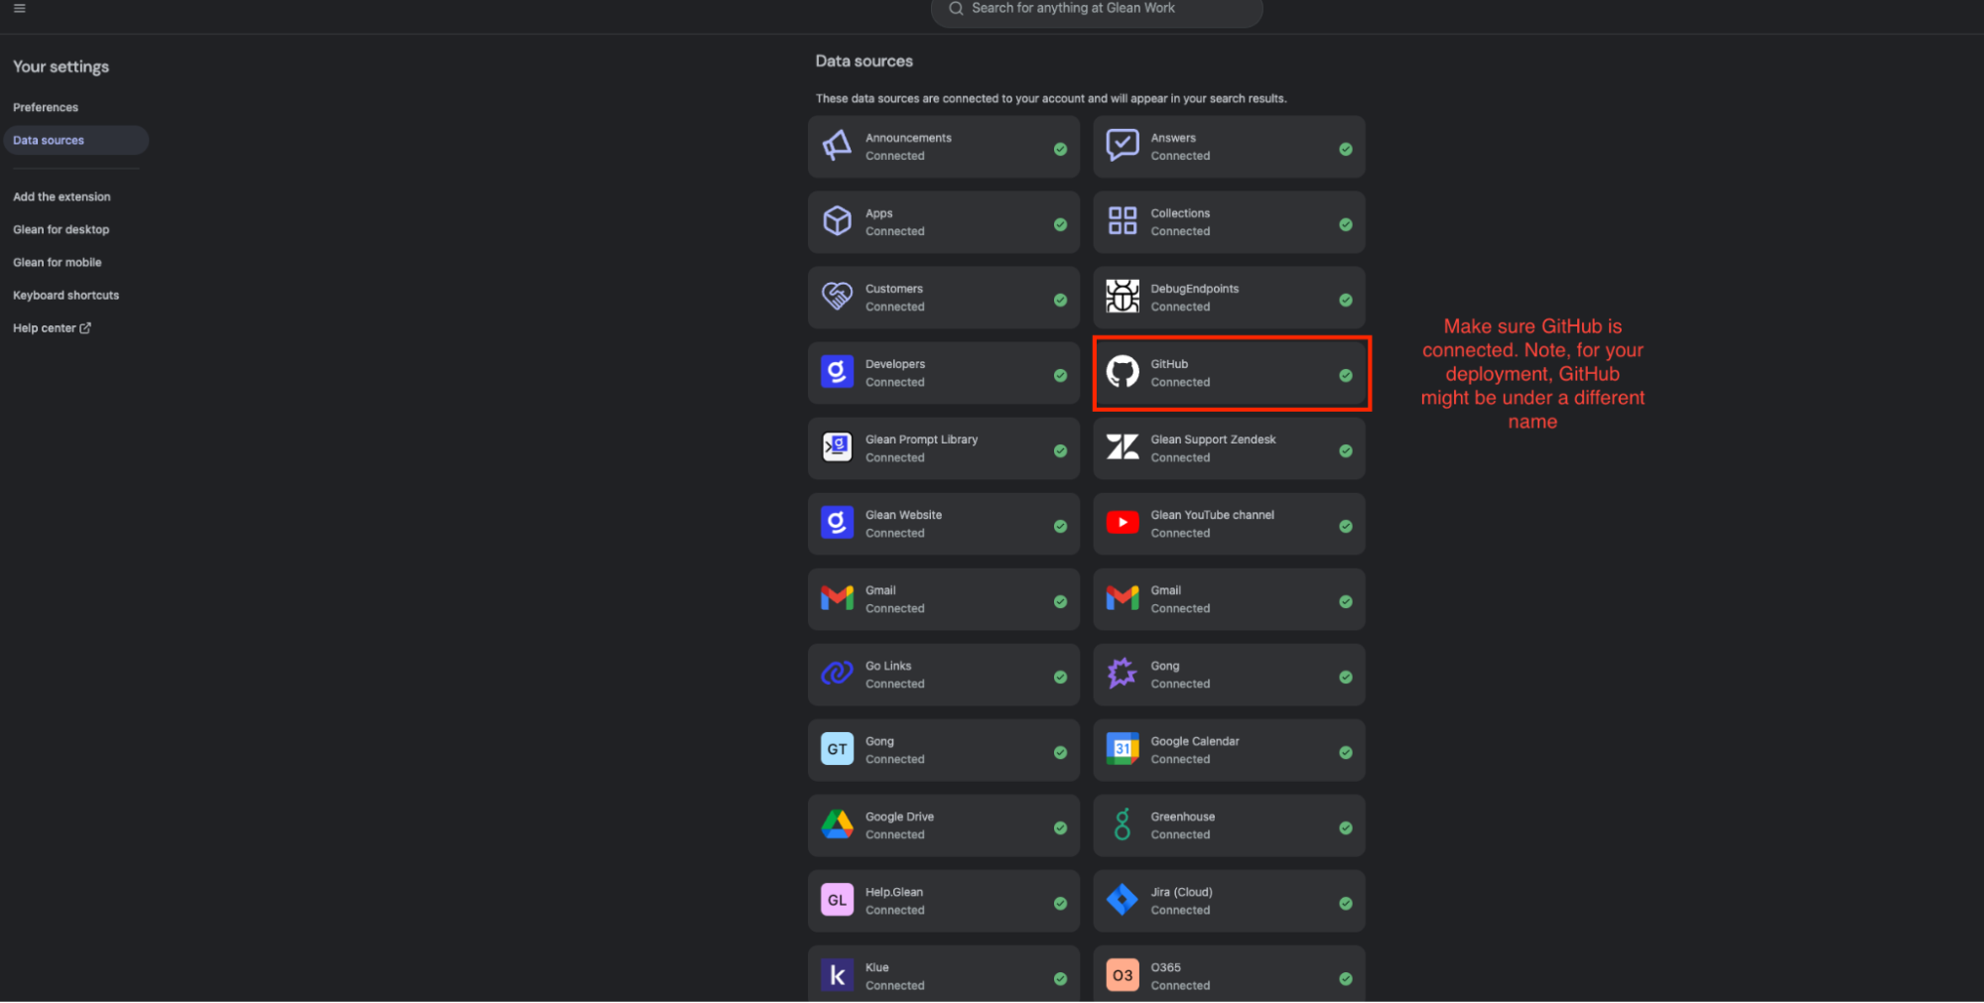Screen dimensions: 1984x1003
Task: Click the Go Links swirl icon
Action: coord(837,674)
